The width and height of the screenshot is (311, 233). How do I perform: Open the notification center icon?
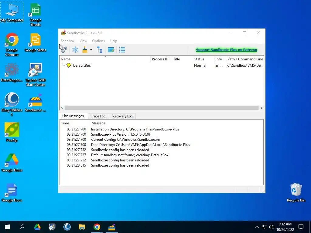point(301,227)
